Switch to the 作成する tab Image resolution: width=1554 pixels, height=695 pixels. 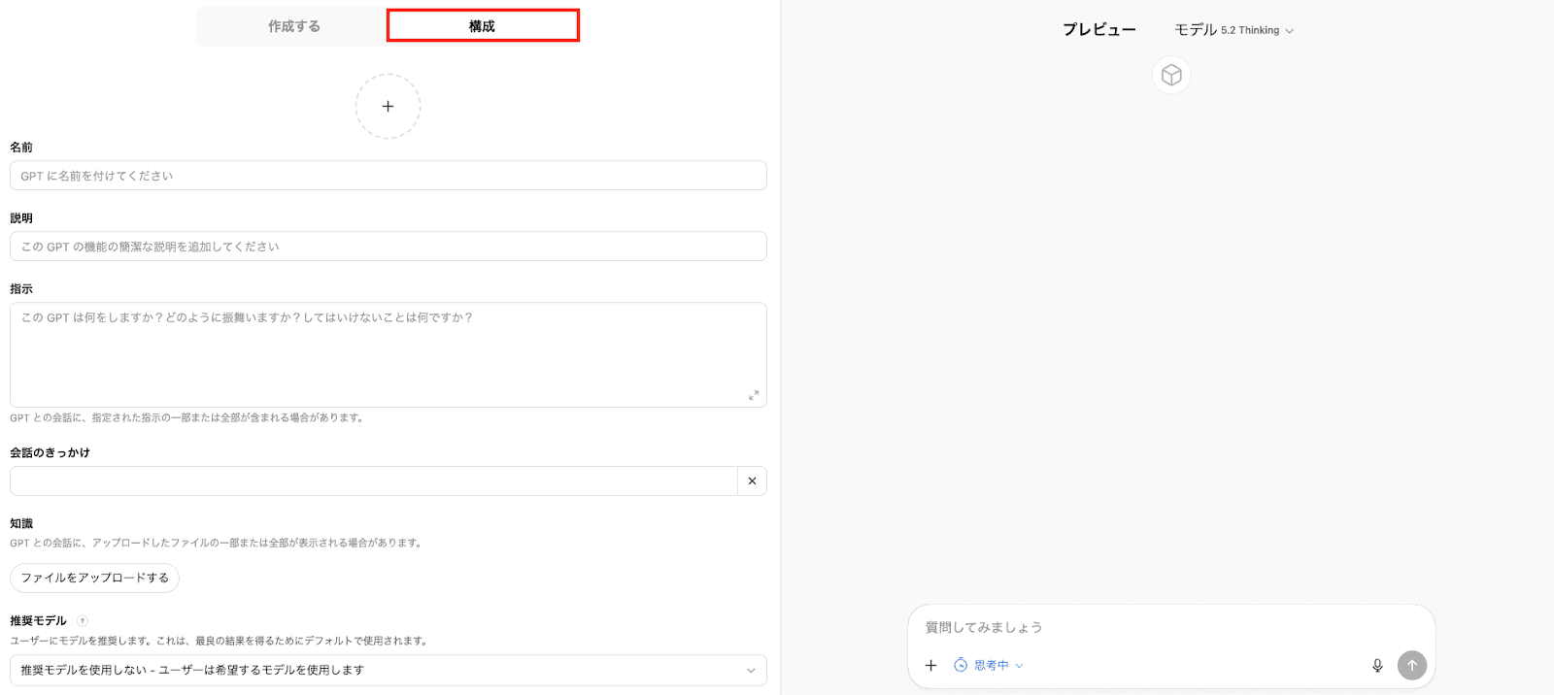(x=293, y=26)
